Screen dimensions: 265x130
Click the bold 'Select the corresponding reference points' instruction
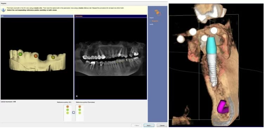[32, 10]
